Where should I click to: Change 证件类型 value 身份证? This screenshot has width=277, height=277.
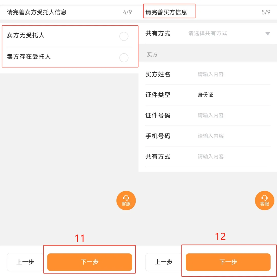pyautogui.click(x=205, y=95)
